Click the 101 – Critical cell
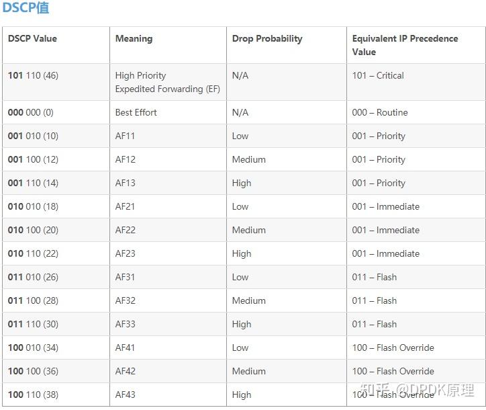Image resolution: width=486 pixels, height=410 pixels. (378, 76)
